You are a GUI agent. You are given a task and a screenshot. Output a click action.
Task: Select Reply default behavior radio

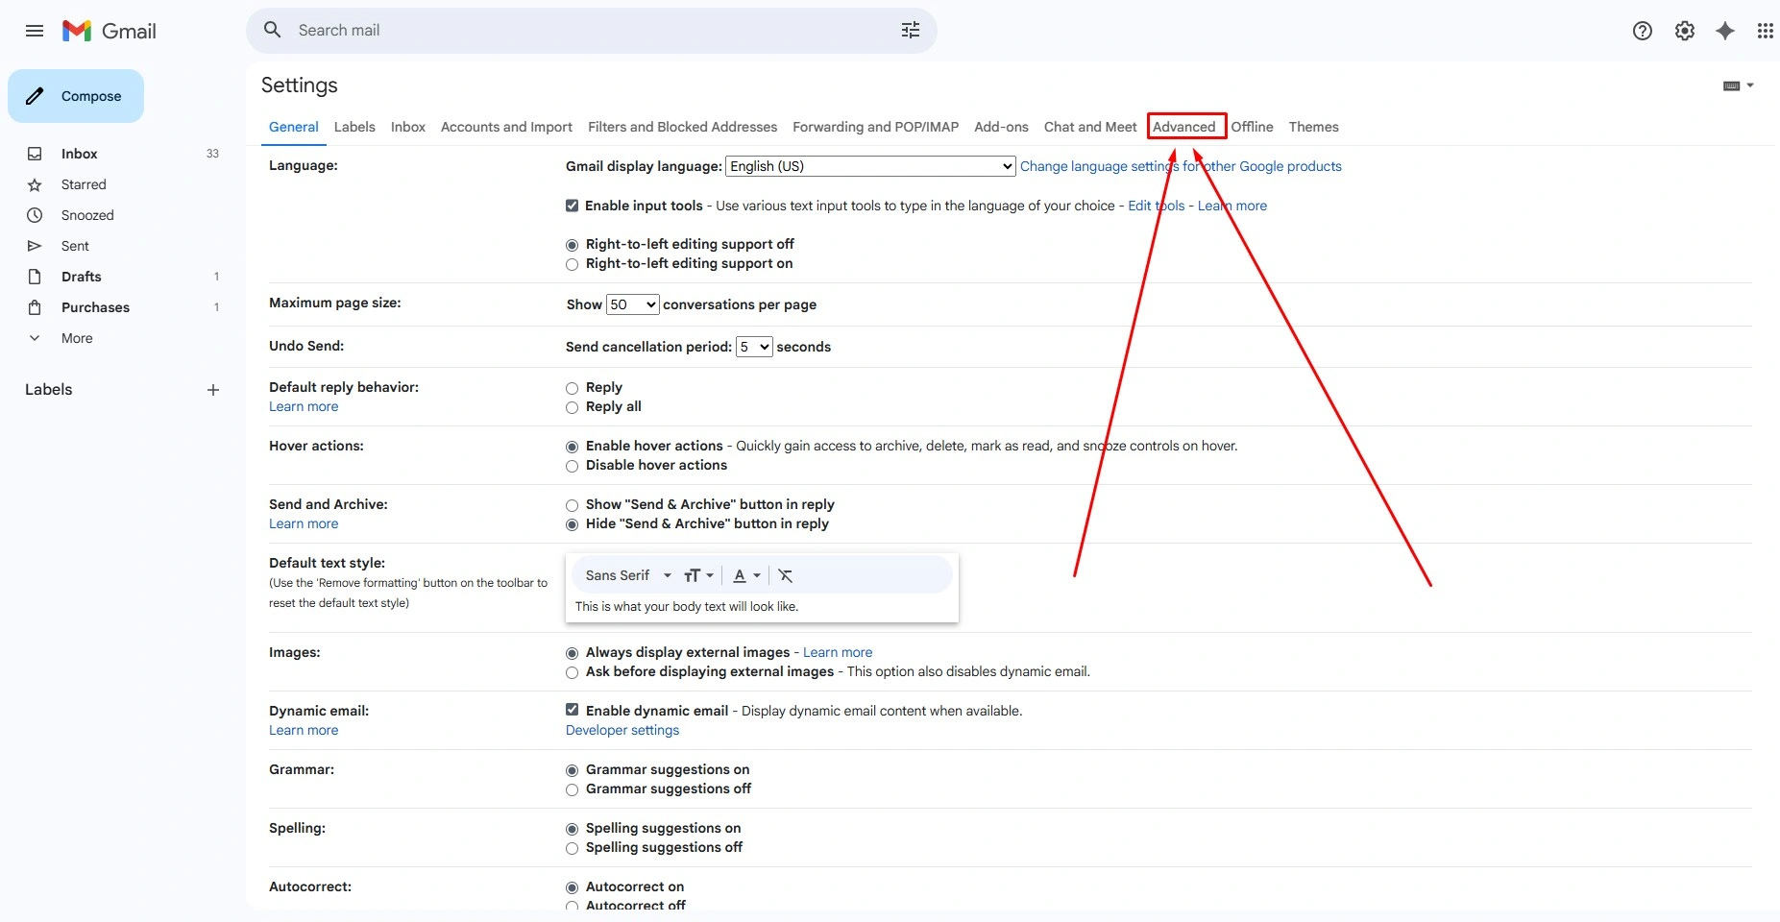point(573,388)
